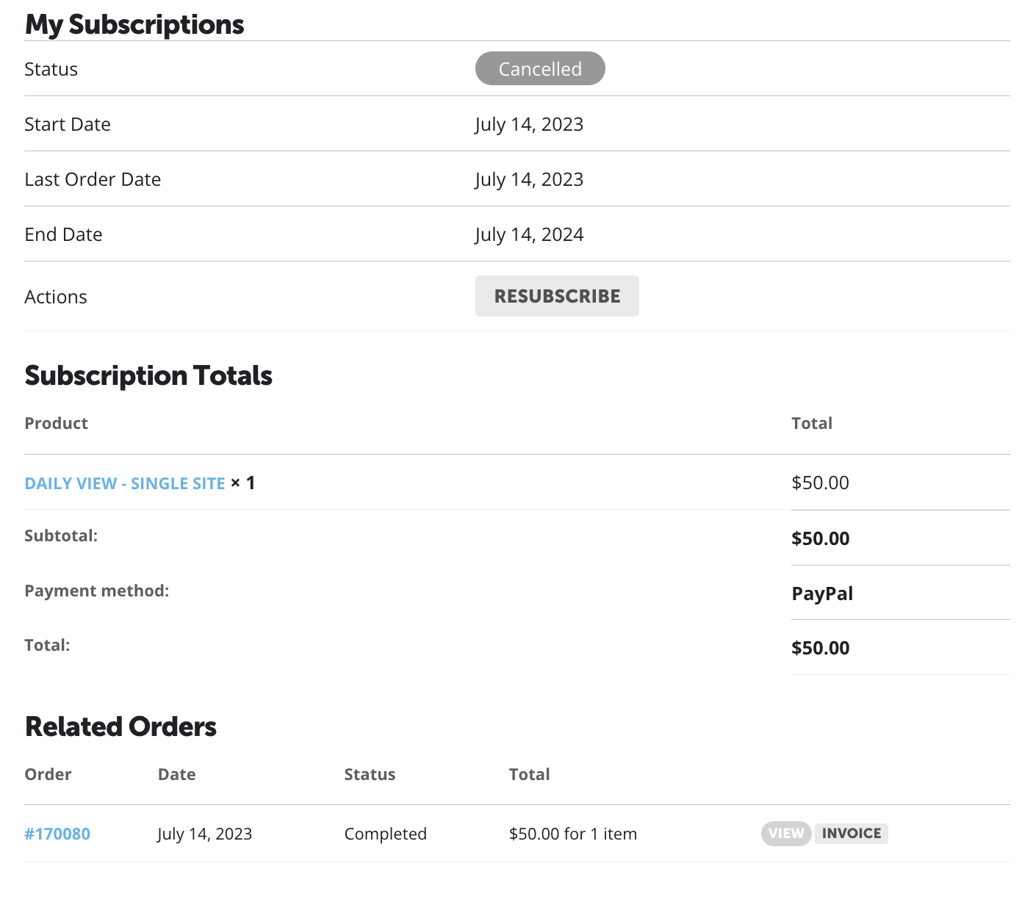
Task: Click the Subtotal amount $50.00
Action: point(820,538)
